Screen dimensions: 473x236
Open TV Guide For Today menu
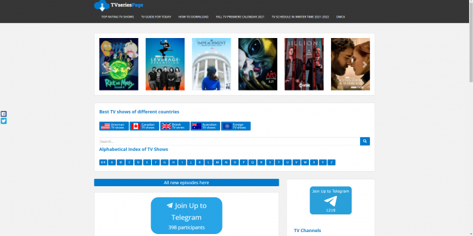(156, 17)
